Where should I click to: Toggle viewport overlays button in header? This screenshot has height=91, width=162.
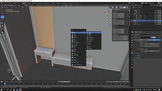click(x=117, y=7)
